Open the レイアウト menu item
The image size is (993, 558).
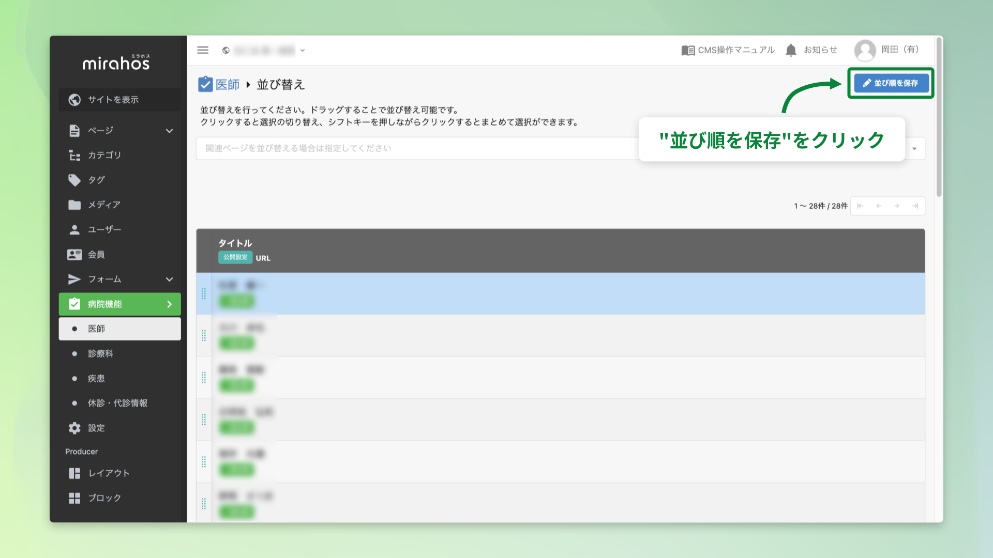(120, 473)
